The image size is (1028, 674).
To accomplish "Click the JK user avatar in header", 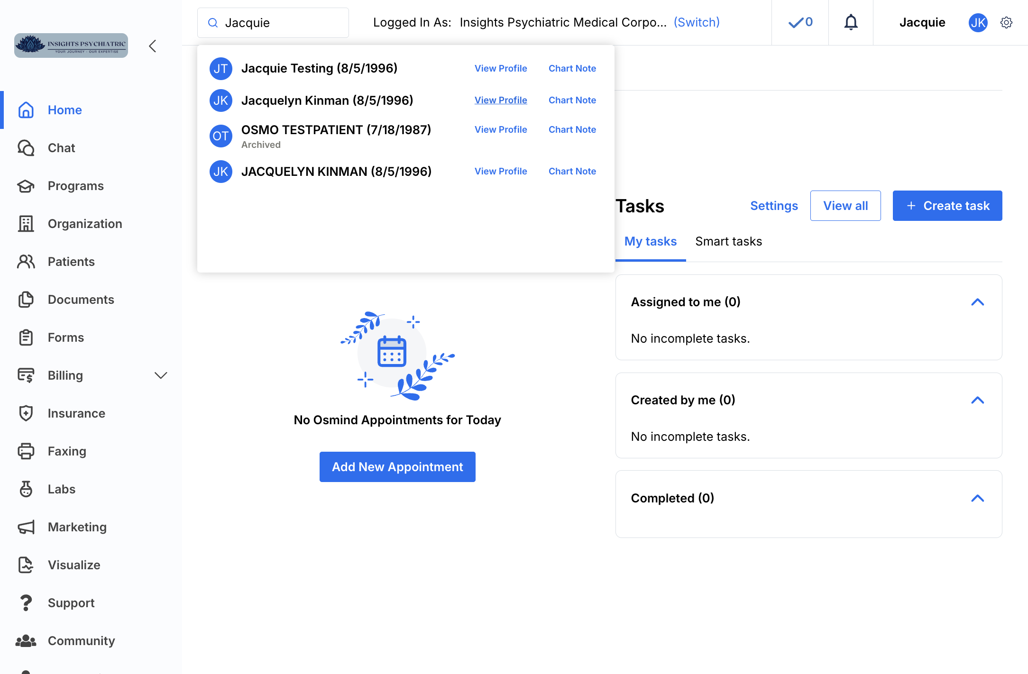I will pyautogui.click(x=978, y=22).
